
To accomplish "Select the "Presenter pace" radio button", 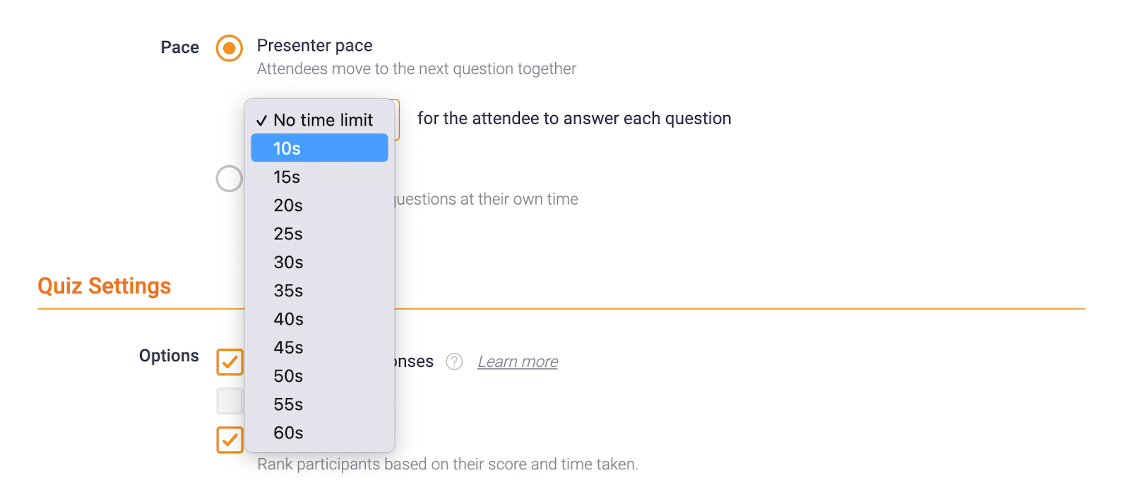I will point(228,47).
